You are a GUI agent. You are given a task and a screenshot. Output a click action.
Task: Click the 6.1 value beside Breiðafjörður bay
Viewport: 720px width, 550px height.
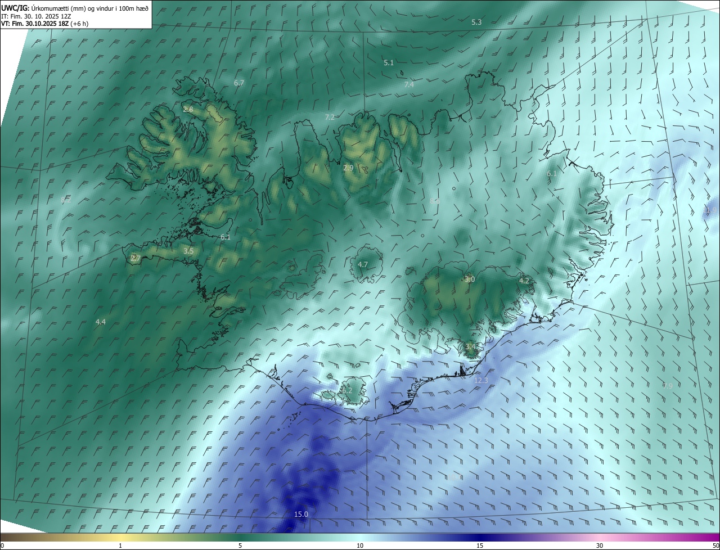click(226, 237)
